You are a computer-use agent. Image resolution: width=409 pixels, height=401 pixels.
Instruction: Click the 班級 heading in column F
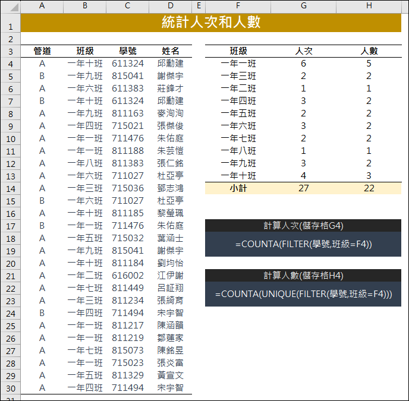coord(238,51)
